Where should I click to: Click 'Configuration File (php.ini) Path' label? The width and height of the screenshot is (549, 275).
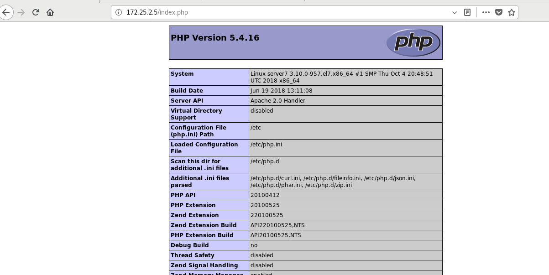[199, 131]
